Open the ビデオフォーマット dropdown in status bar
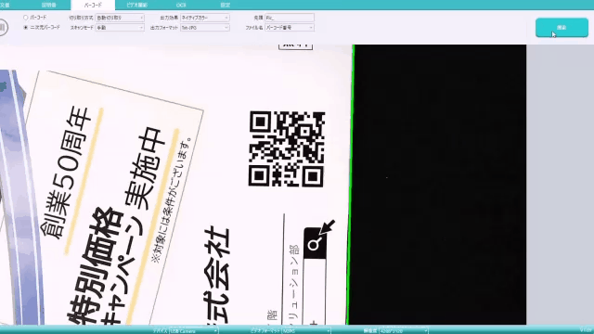The image size is (594, 334). pyautogui.click(x=306, y=331)
